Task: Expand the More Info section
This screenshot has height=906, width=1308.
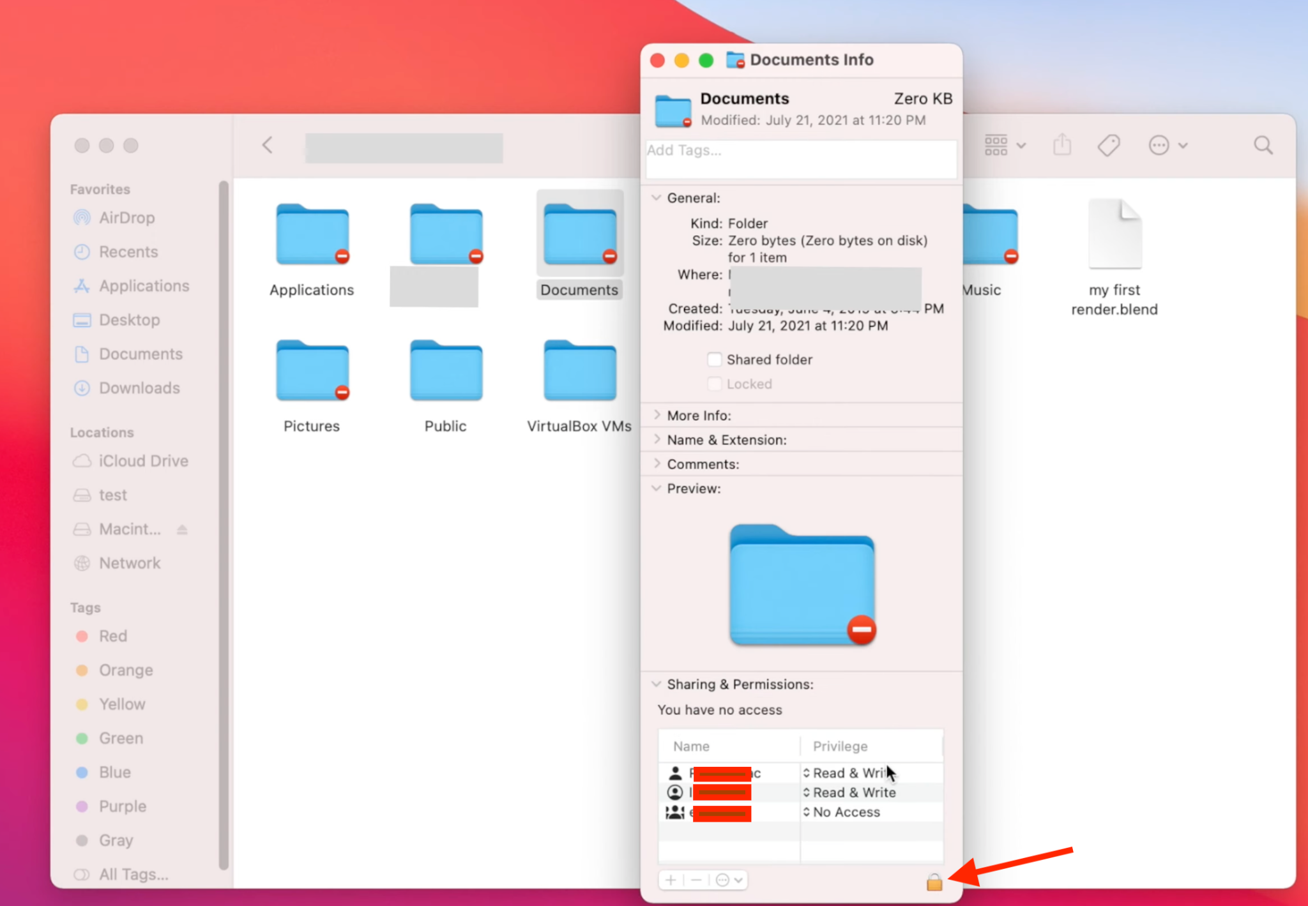Action: coord(658,415)
